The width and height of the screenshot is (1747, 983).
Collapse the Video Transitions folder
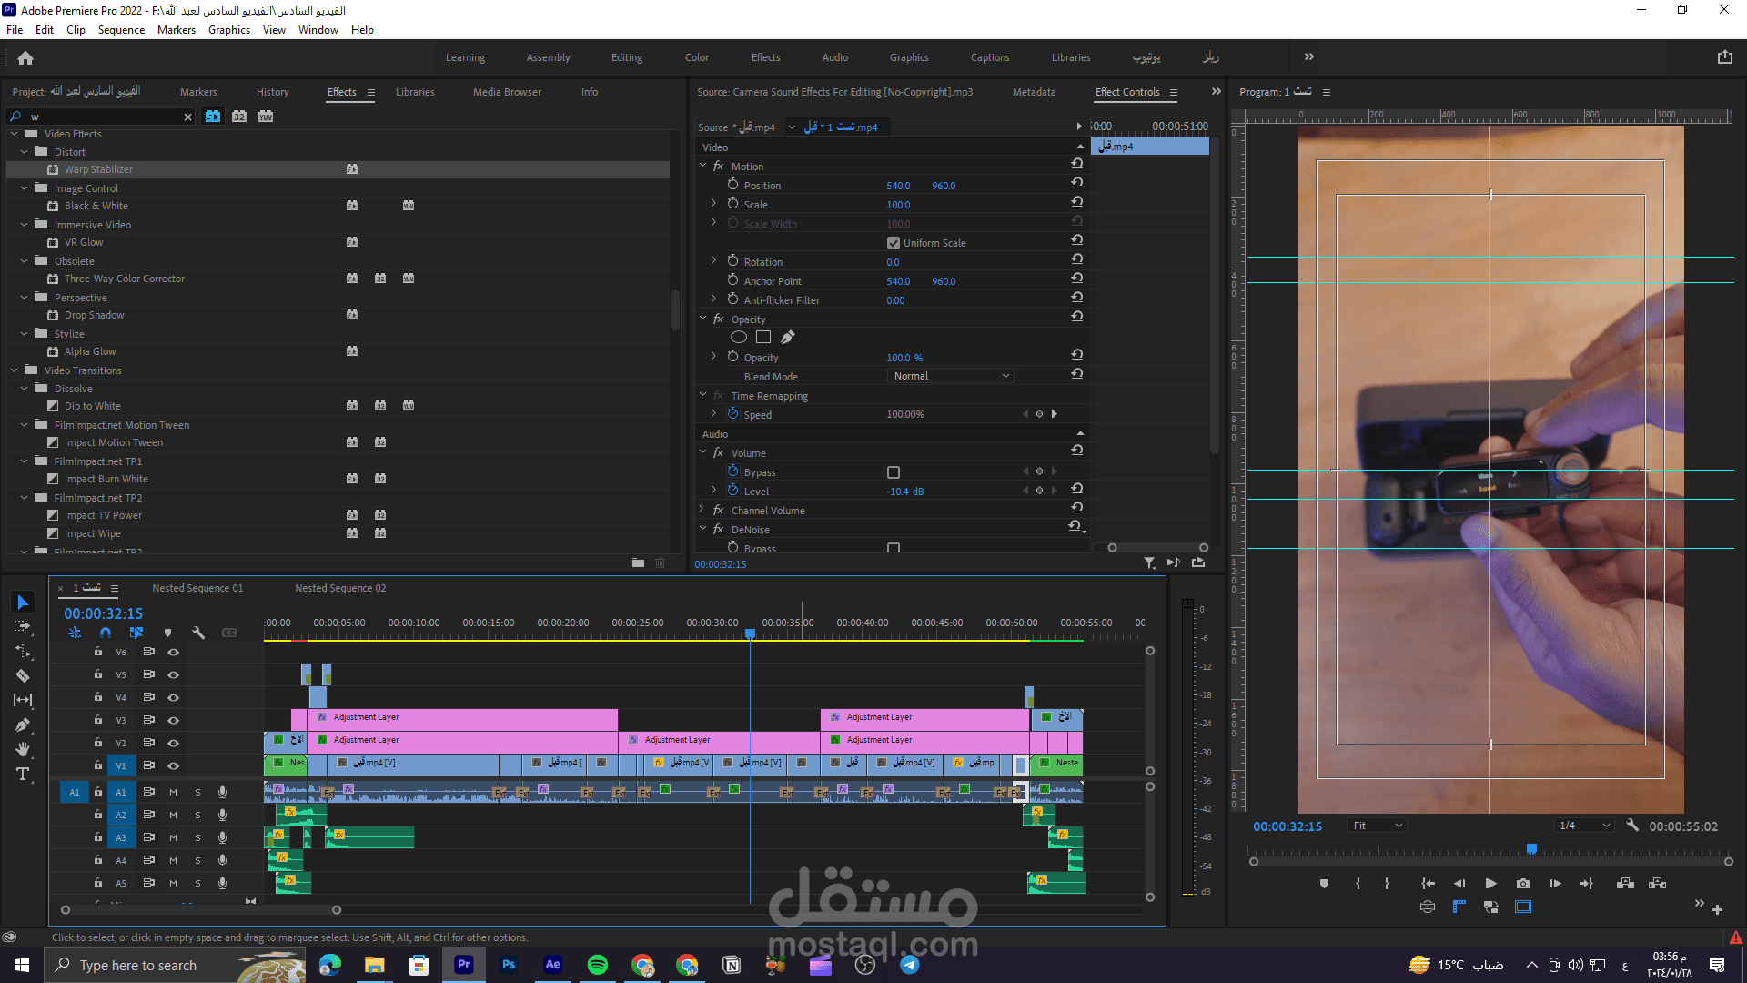pos(15,370)
